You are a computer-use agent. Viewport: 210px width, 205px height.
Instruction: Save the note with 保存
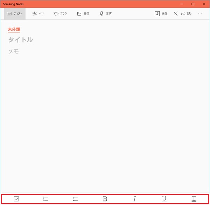click(x=161, y=14)
